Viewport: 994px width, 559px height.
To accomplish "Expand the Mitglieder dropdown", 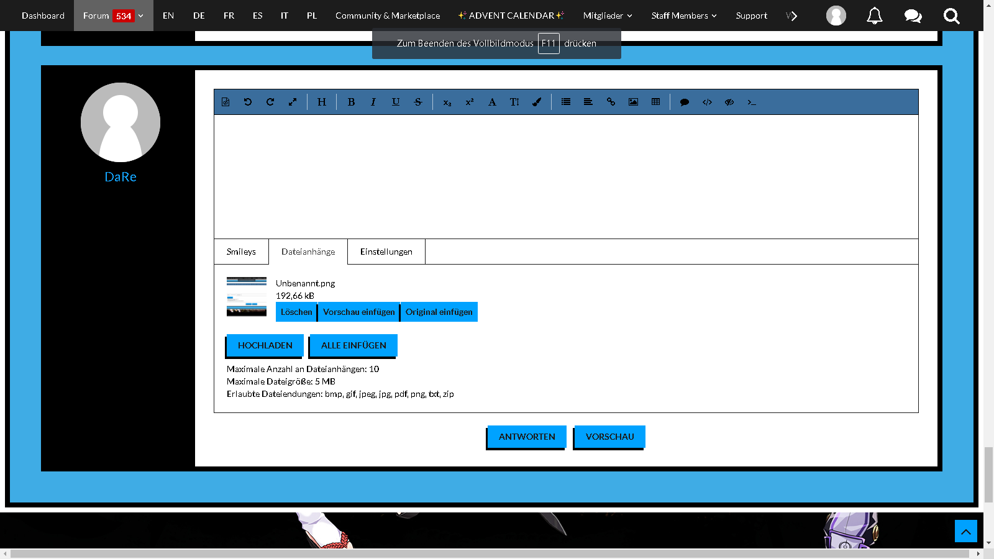I will coord(607,16).
